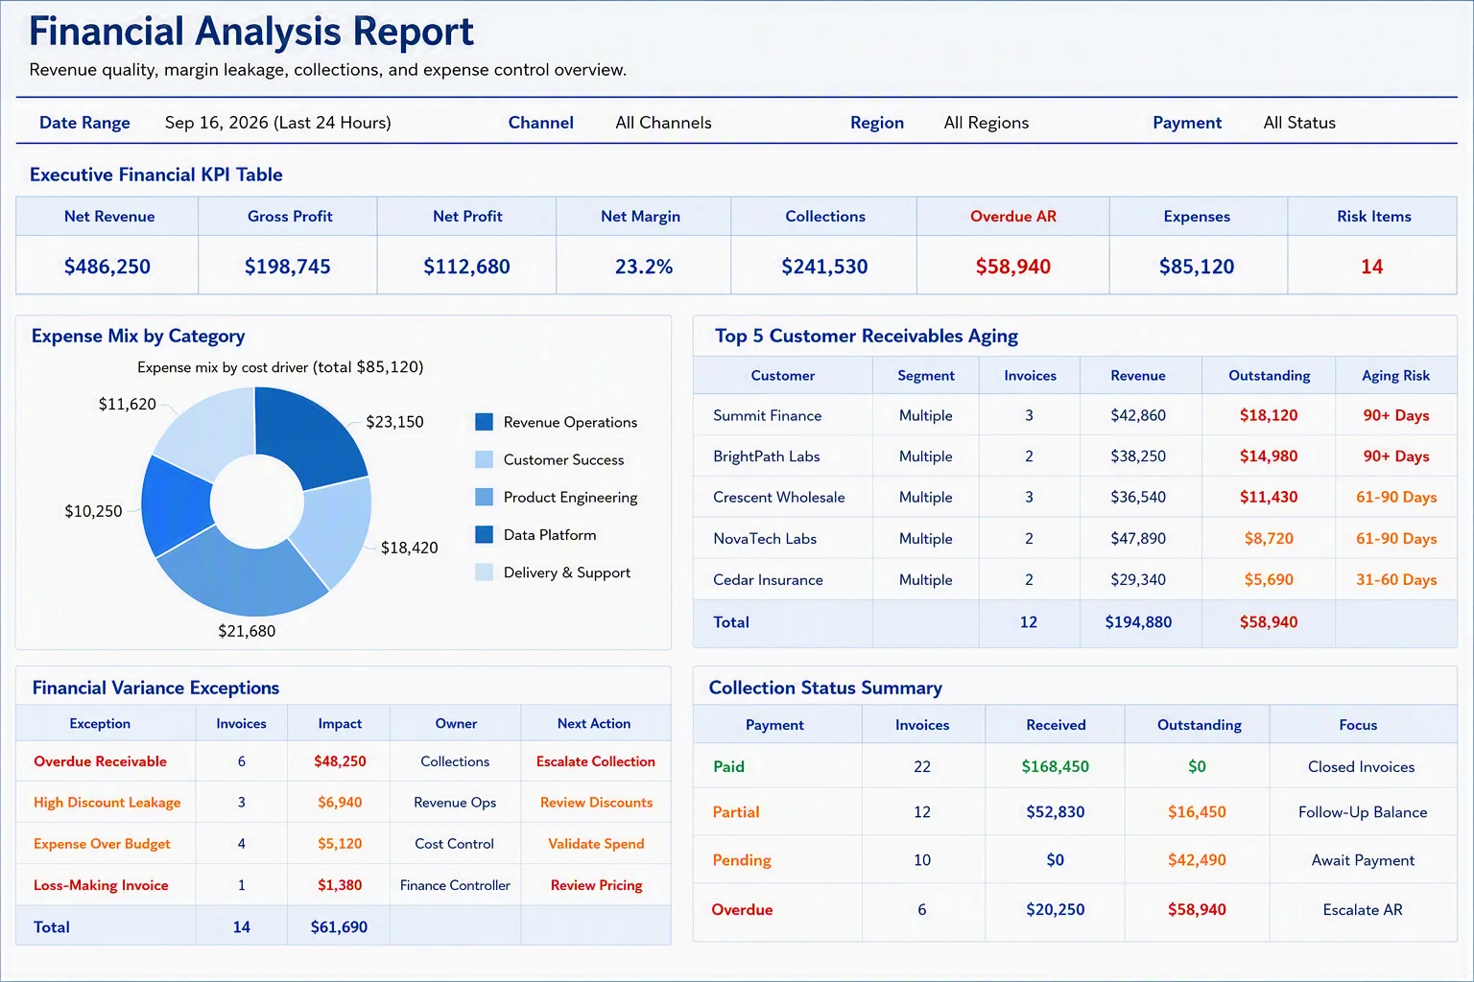Click the Review Pricing next action
Screen dimensions: 1474x982
(x=596, y=885)
